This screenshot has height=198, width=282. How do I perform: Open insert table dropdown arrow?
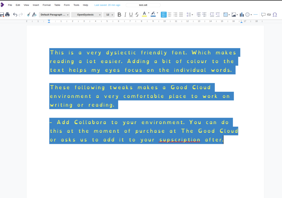pos(229,15)
